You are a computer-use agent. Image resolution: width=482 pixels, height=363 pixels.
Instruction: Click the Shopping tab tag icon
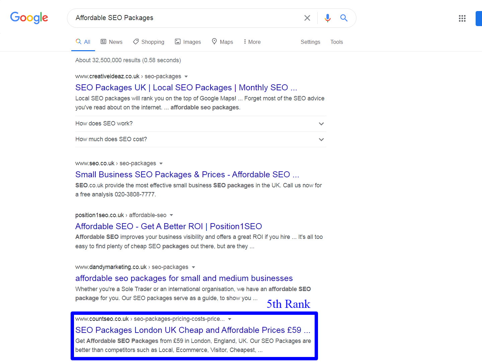point(136,41)
